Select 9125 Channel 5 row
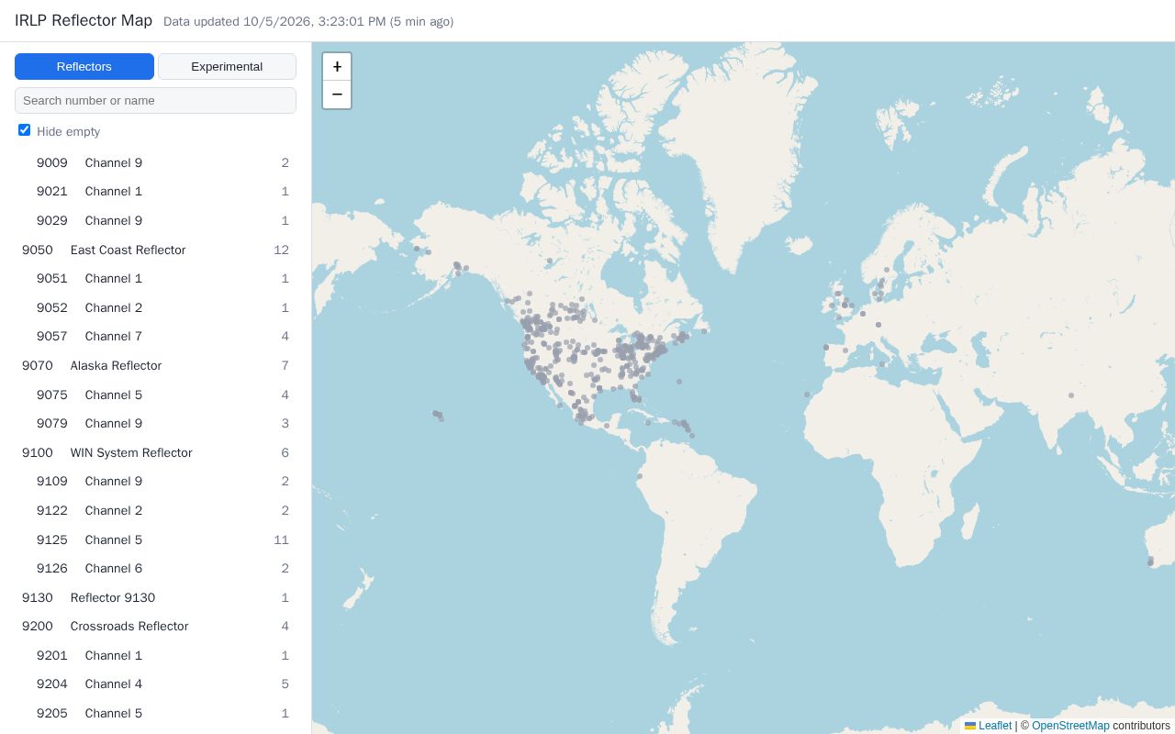This screenshot has width=1175, height=734. (155, 539)
